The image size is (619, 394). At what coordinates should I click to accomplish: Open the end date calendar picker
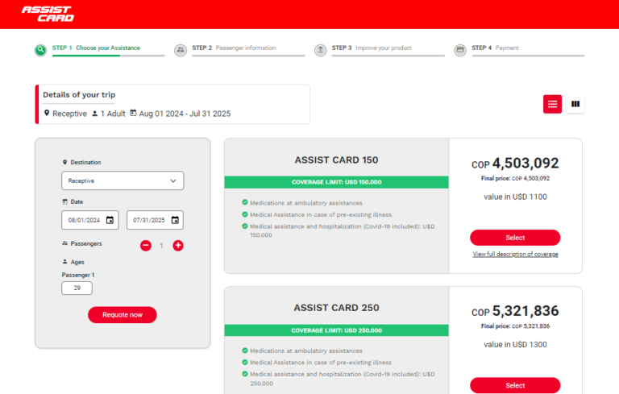[175, 220]
